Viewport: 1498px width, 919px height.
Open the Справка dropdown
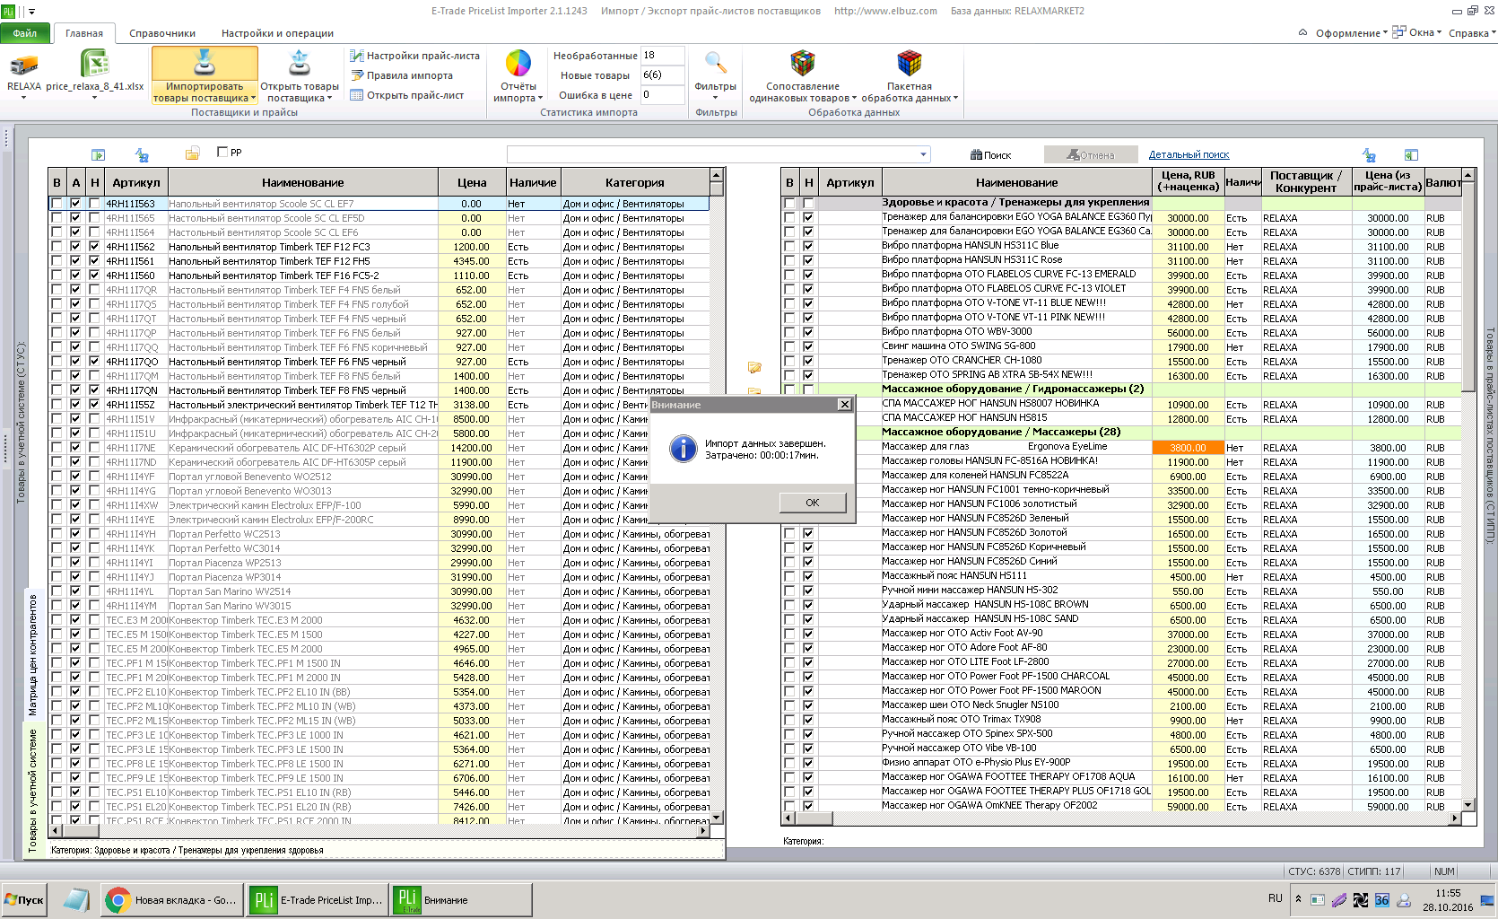point(1472,33)
